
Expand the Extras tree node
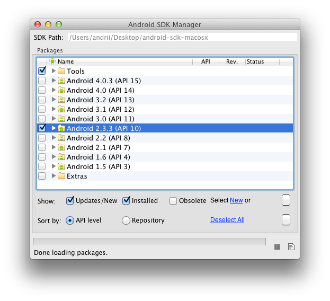click(53, 175)
